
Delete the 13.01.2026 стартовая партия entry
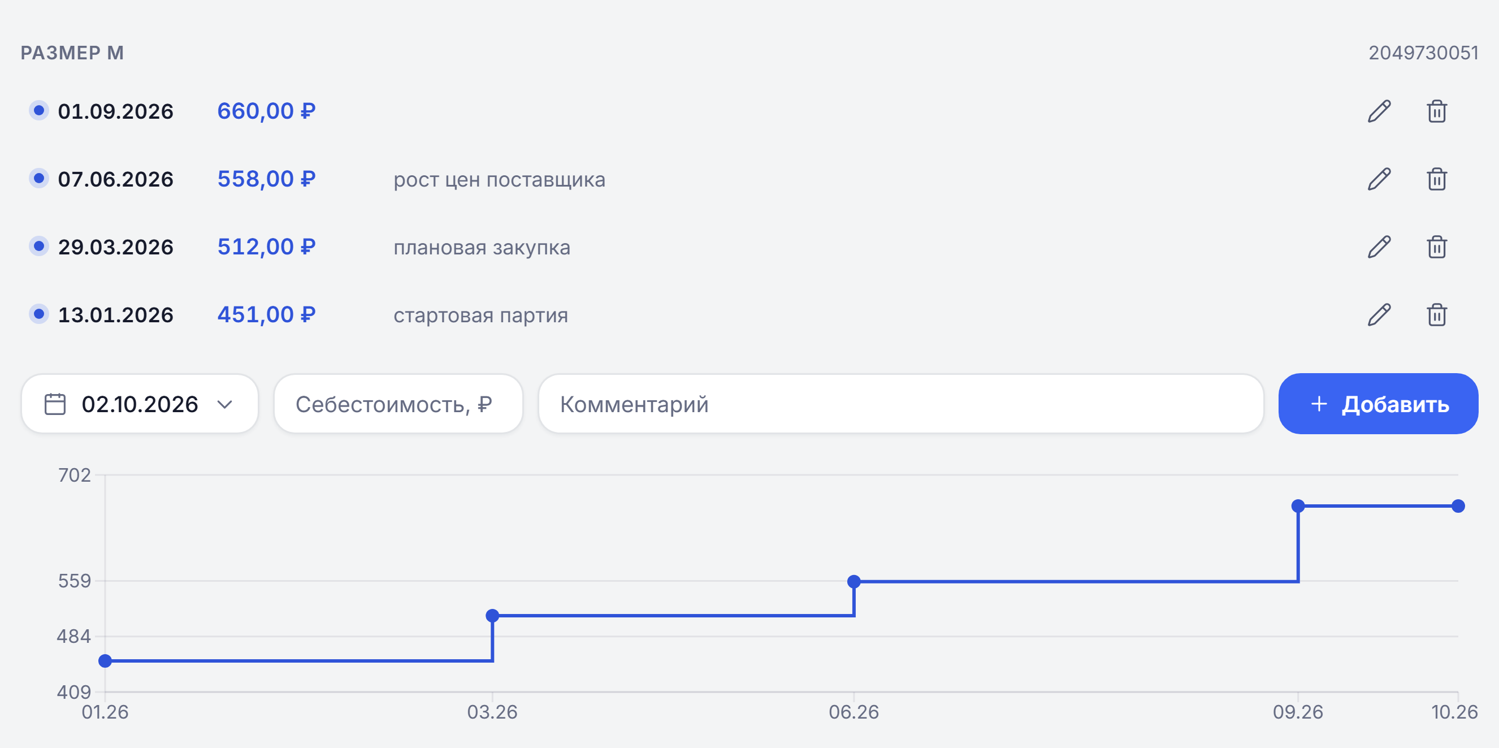coord(1436,315)
